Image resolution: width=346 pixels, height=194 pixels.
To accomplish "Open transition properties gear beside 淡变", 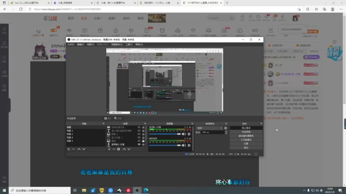I will [x=225, y=128].
